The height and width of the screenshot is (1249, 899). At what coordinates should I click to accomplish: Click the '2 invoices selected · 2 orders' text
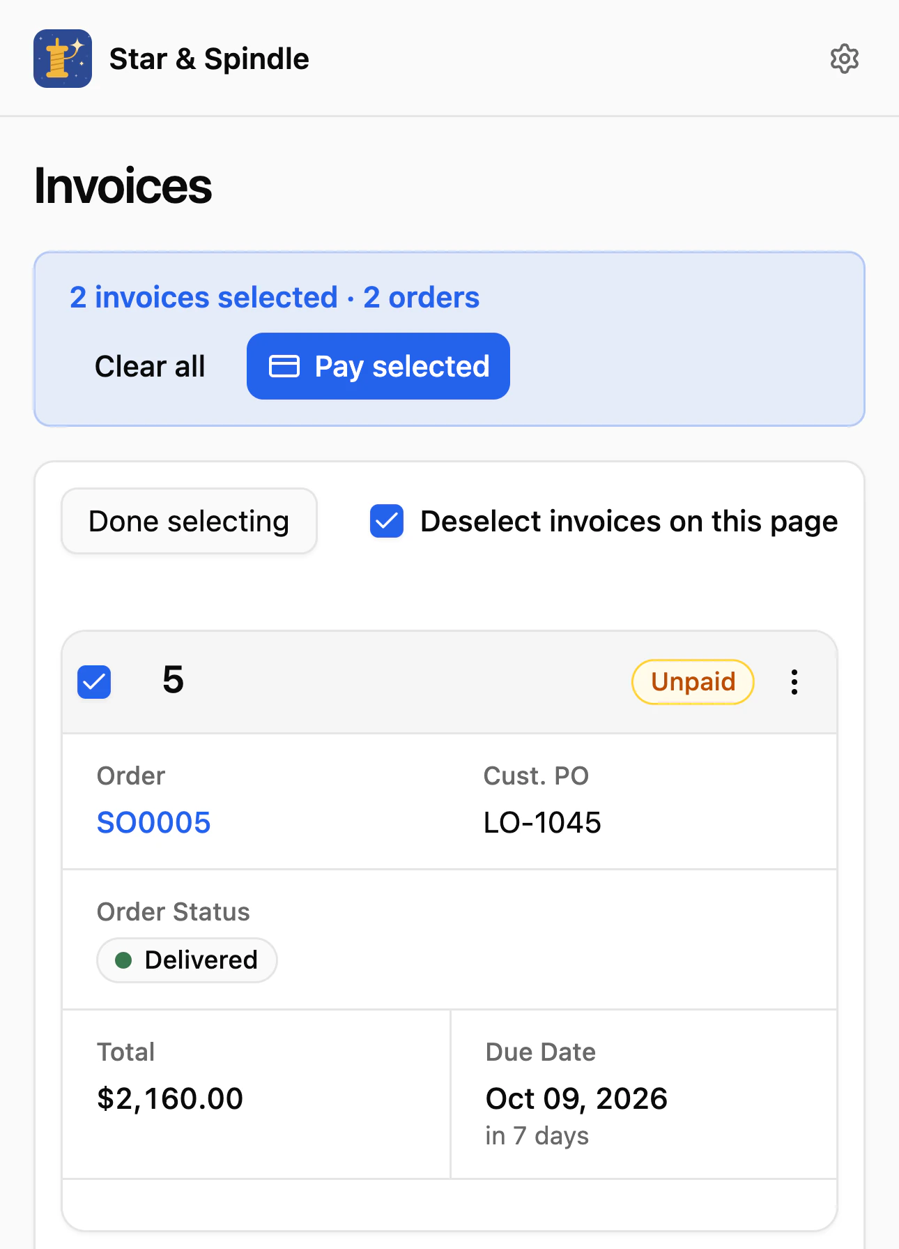pyautogui.click(x=275, y=298)
